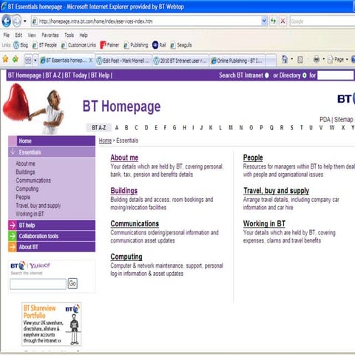Viewport: 355px width, 355px height.
Task: Select the Search BT Intranet radio button
Action: [x=267, y=75]
